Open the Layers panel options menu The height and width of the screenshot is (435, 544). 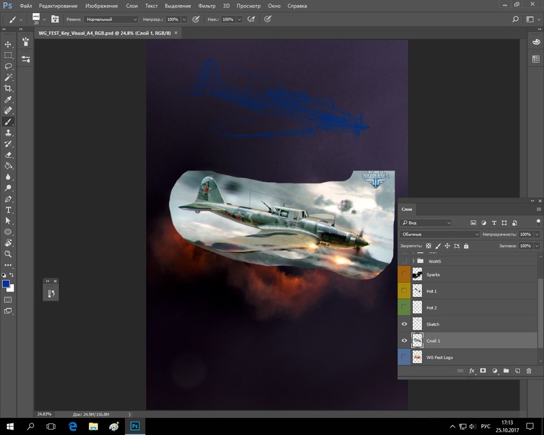pos(539,209)
